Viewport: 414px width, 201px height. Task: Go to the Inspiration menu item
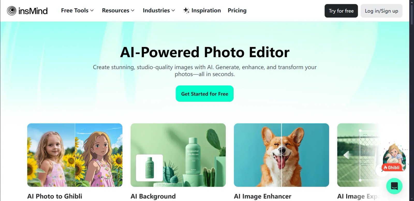point(202,11)
